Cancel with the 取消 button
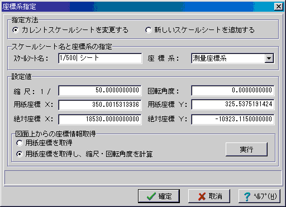286x207 pixels. click(x=209, y=196)
